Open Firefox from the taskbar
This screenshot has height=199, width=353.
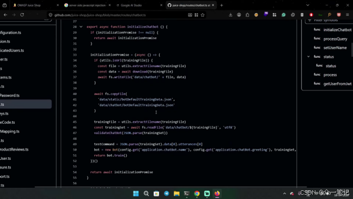click(x=217, y=194)
